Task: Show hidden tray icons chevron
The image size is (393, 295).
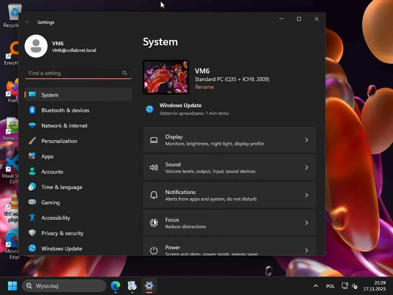Action: coord(316,286)
